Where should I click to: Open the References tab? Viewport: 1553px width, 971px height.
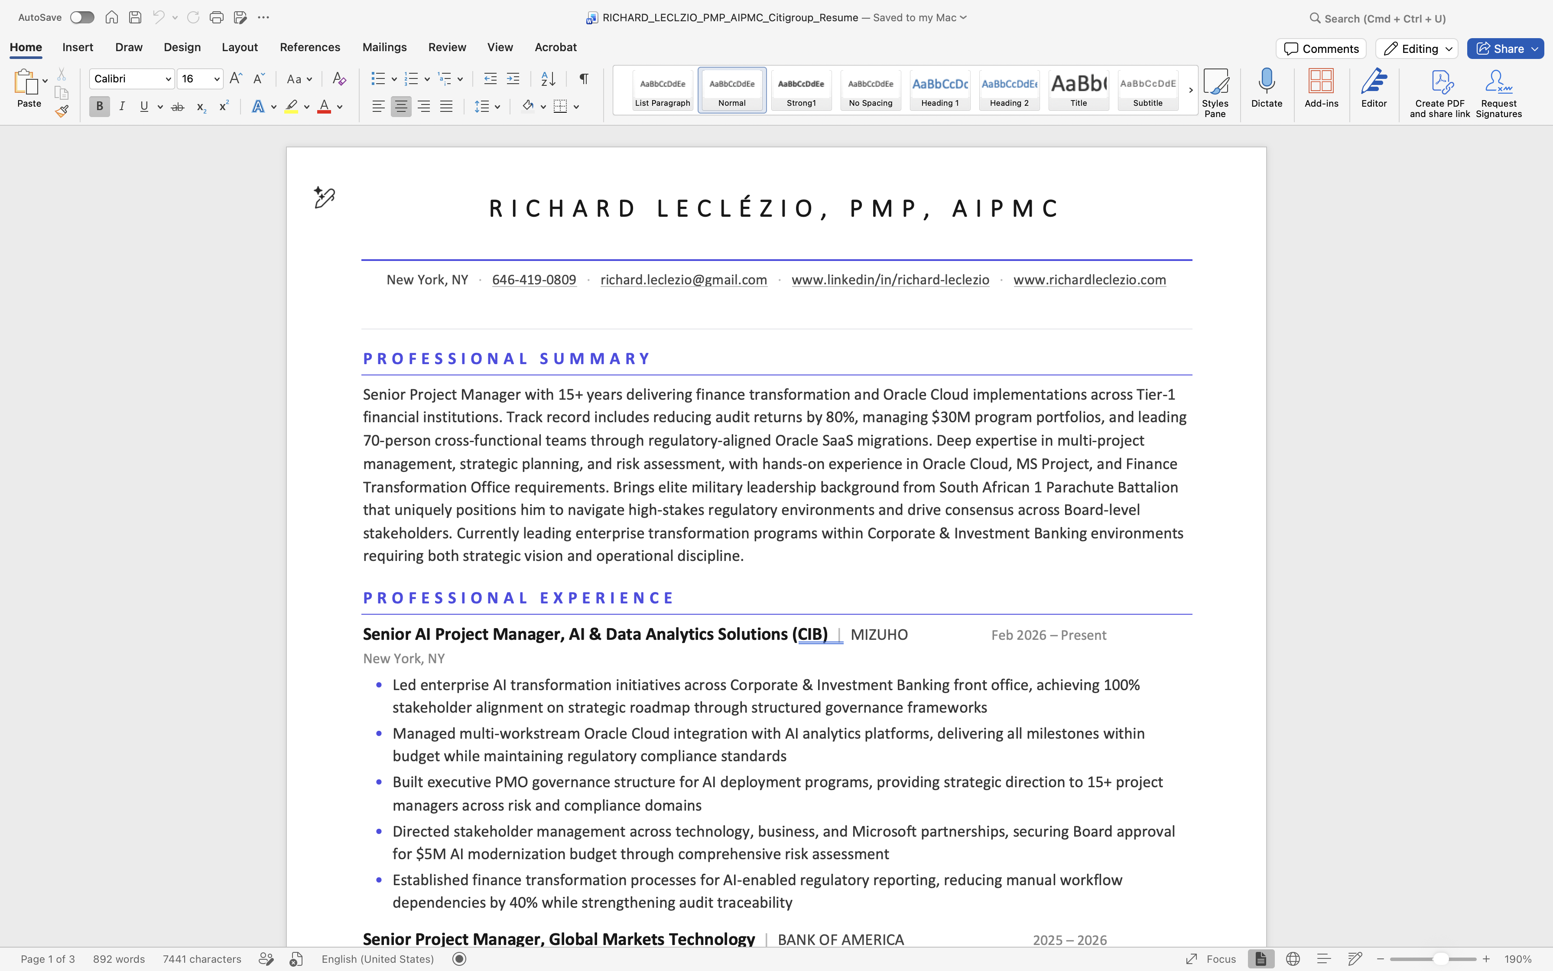point(310,47)
